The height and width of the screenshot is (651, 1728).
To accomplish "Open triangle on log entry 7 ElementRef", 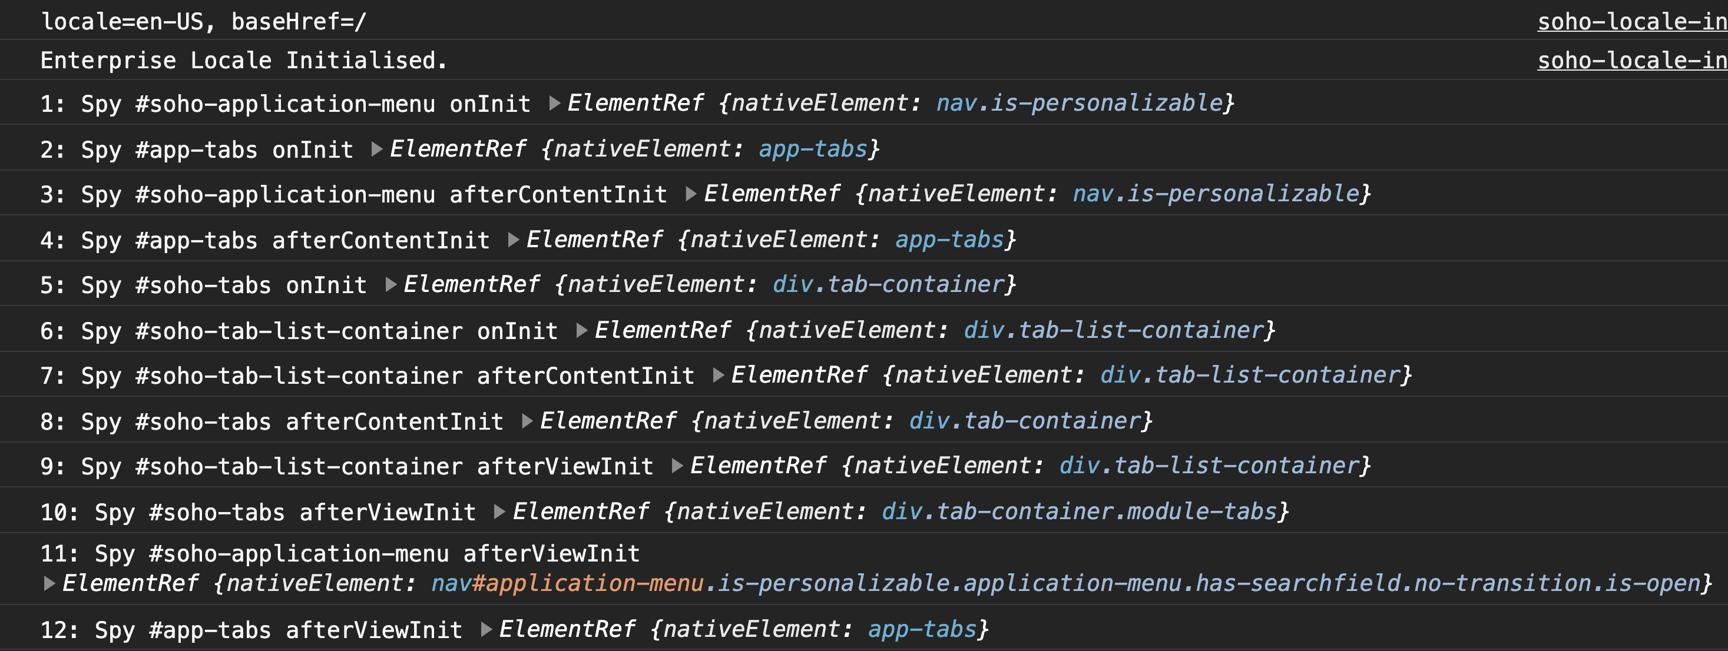I will [x=719, y=375].
